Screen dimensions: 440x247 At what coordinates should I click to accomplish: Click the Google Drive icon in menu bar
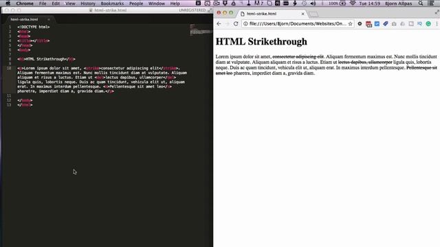pyautogui.click(x=233, y=3)
